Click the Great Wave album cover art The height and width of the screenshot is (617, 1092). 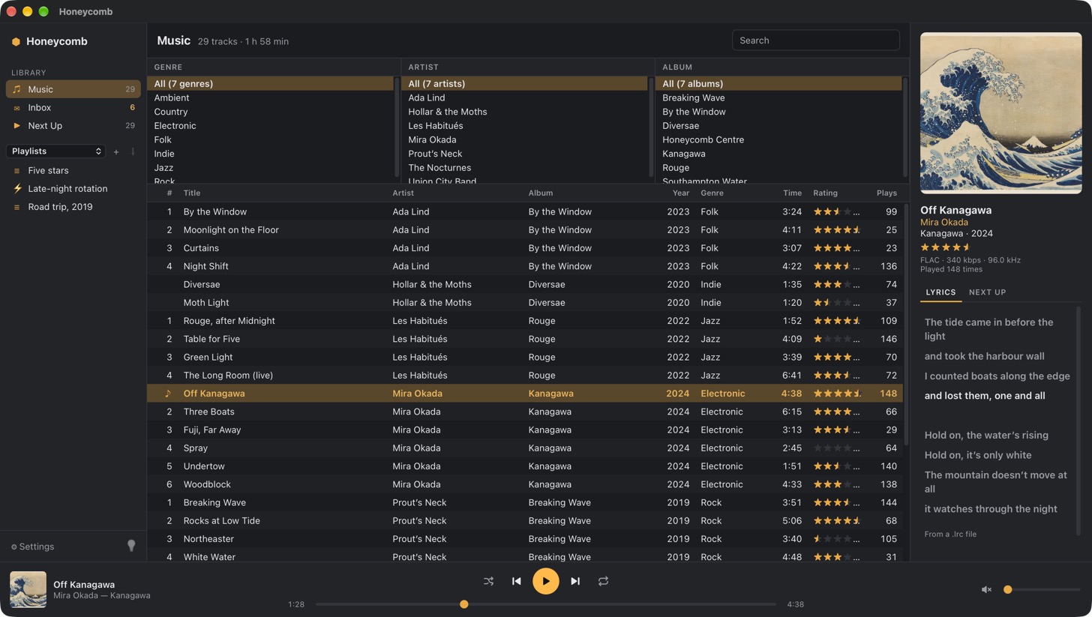click(x=1001, y=113)
